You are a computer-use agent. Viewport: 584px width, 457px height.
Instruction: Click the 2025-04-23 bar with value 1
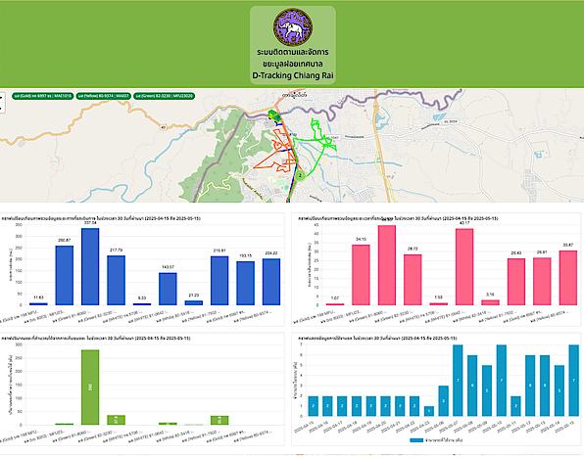pyautogui.click(x=429, y=411)
